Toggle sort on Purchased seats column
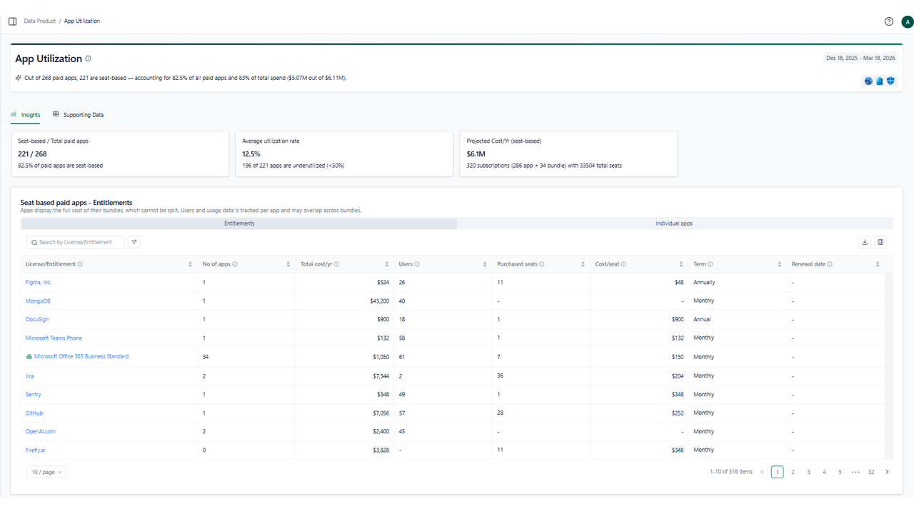The height and width of the screenshot is (514, 914). click(583, 264)
